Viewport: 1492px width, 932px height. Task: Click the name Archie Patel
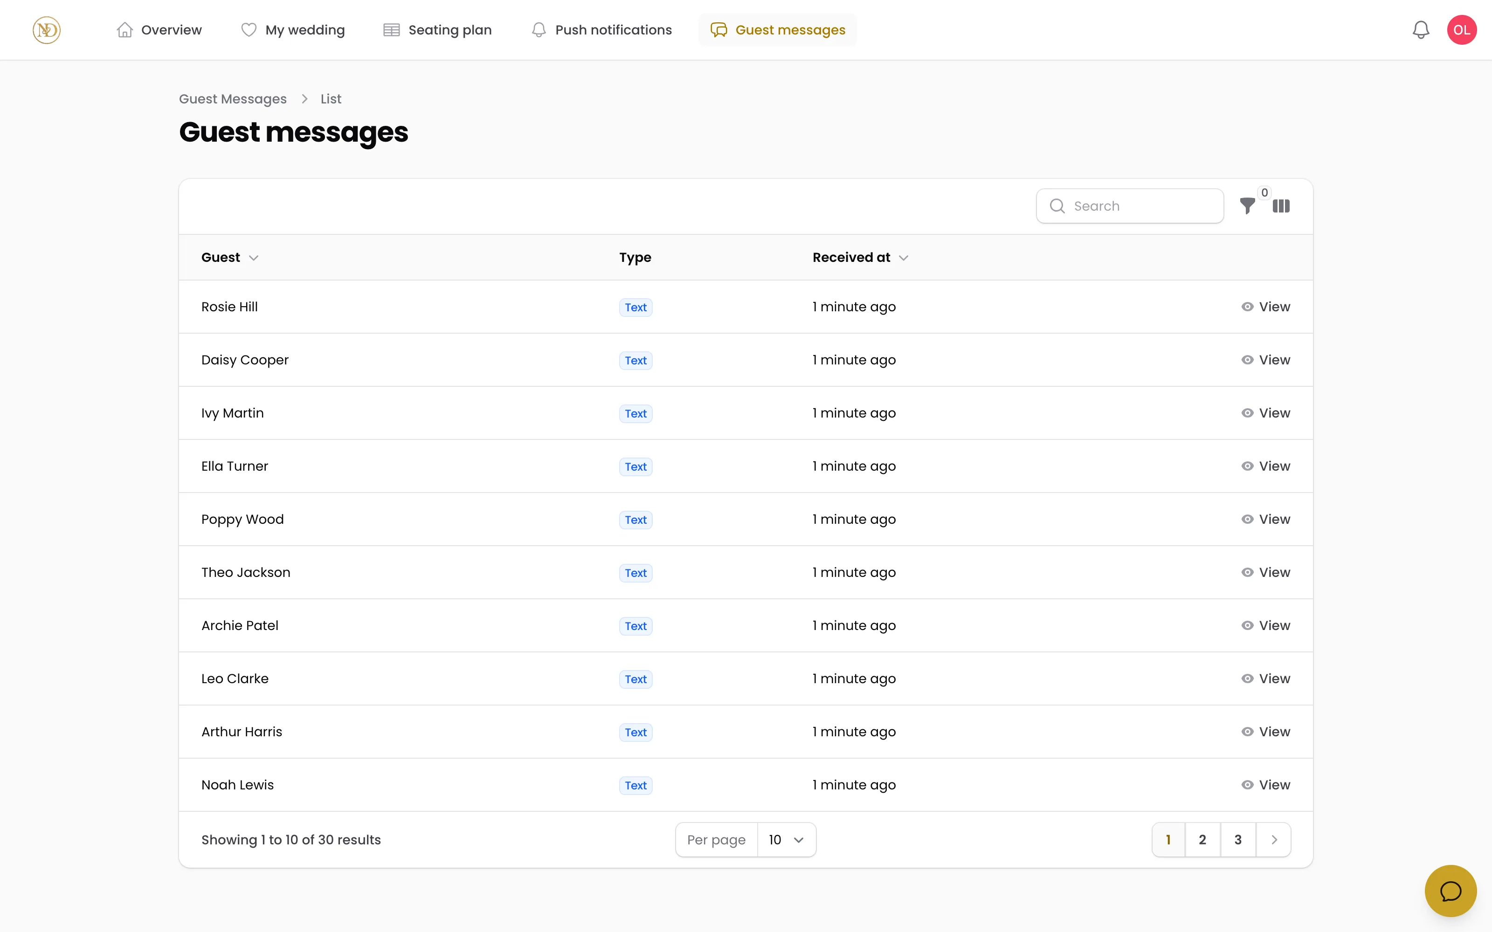tap(240, 625)
